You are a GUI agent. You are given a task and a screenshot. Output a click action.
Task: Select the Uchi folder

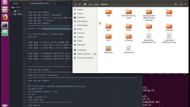(x=108, y=37)
